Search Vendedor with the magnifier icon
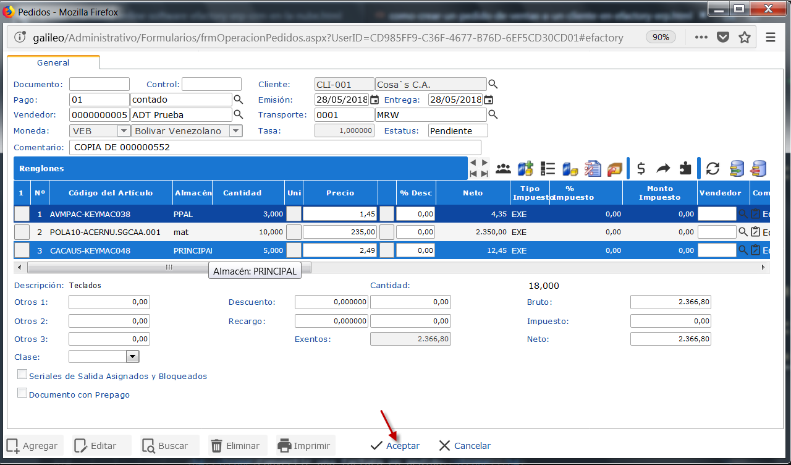 (238, 114)
